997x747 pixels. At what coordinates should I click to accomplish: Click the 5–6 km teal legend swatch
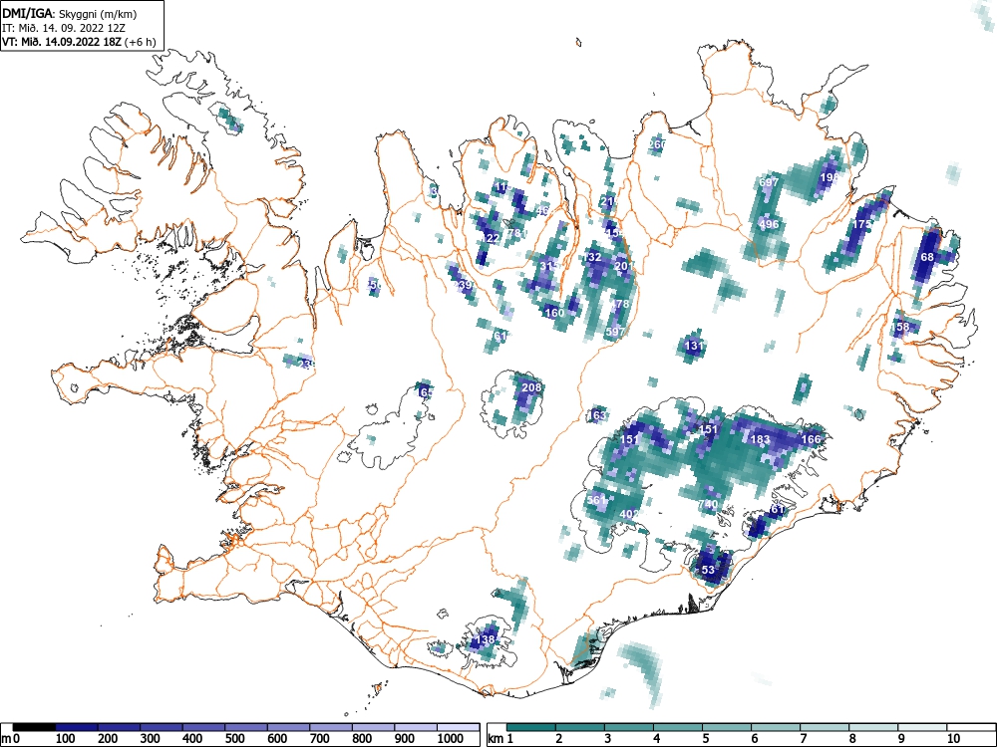(727, 727)
